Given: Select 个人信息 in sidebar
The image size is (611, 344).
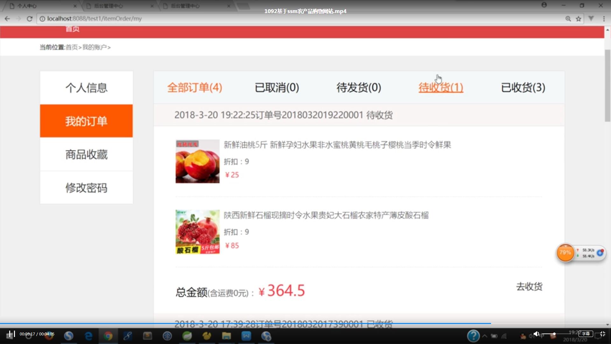Looking at the screenshot, I should tap(86, 88).
